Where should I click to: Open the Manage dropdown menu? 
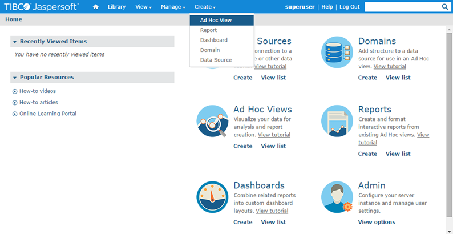[x=173, y=7]
